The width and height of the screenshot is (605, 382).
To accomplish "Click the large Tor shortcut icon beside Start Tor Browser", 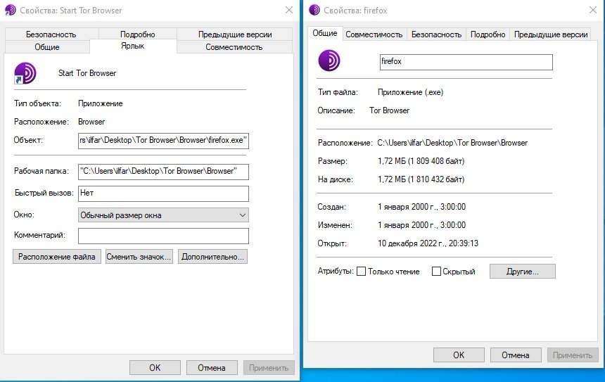I will coord(25,73).
